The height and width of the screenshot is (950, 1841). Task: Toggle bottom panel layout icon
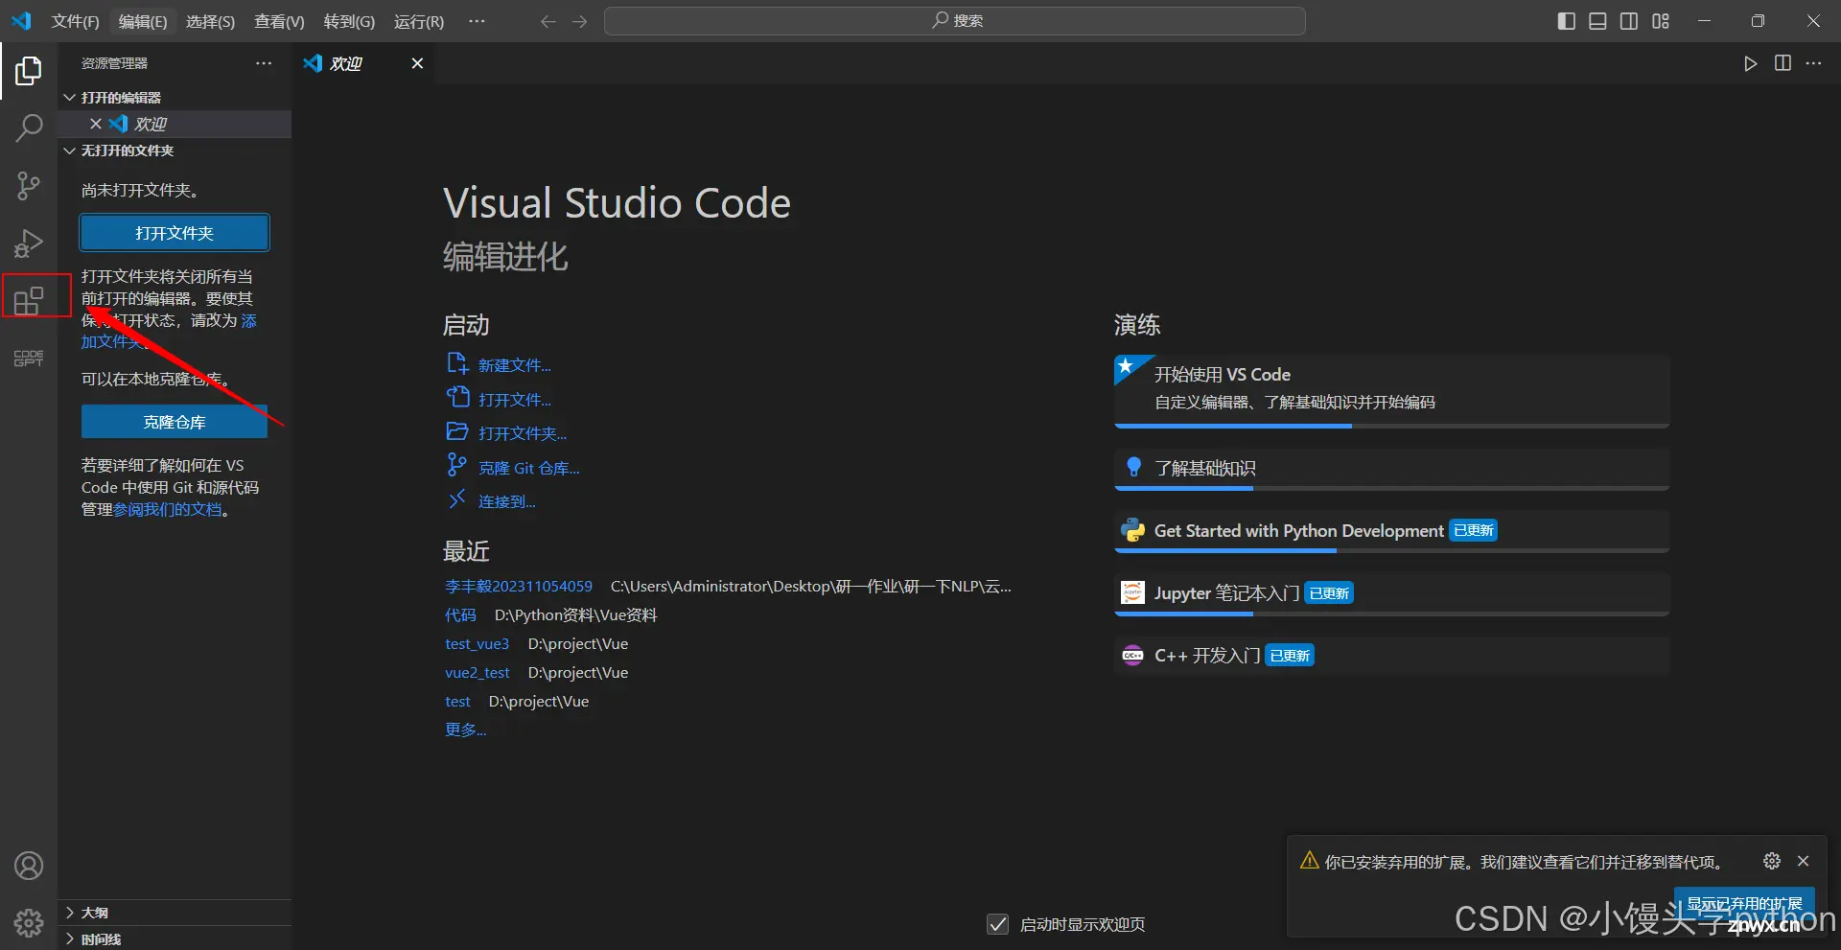(1597, 21)
